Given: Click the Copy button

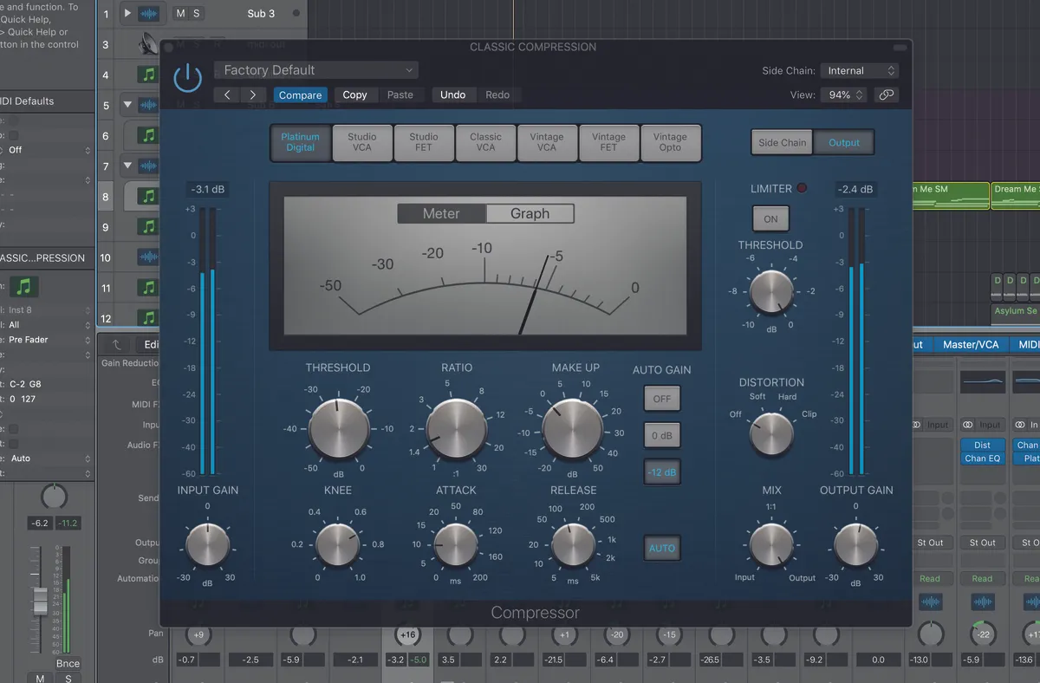Looking at the screenshot, I should tap(354, 95).
